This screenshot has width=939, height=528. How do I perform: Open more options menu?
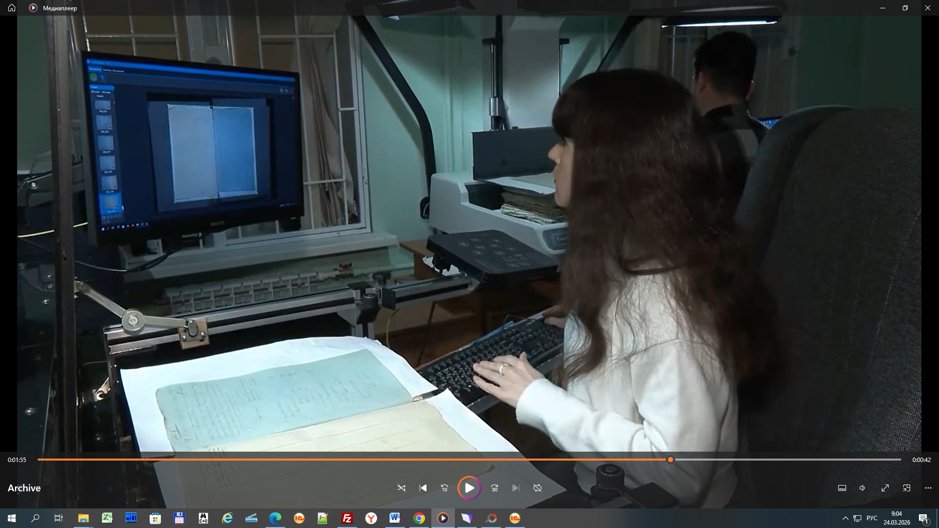coord(928,488)
